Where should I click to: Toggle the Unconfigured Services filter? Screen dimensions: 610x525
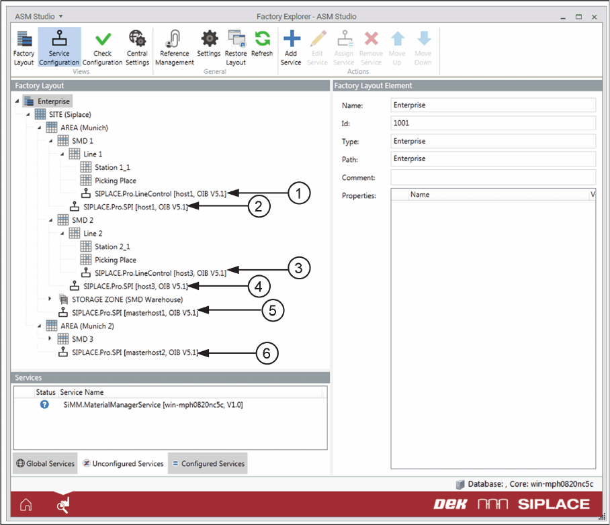(x=123, y=463)
